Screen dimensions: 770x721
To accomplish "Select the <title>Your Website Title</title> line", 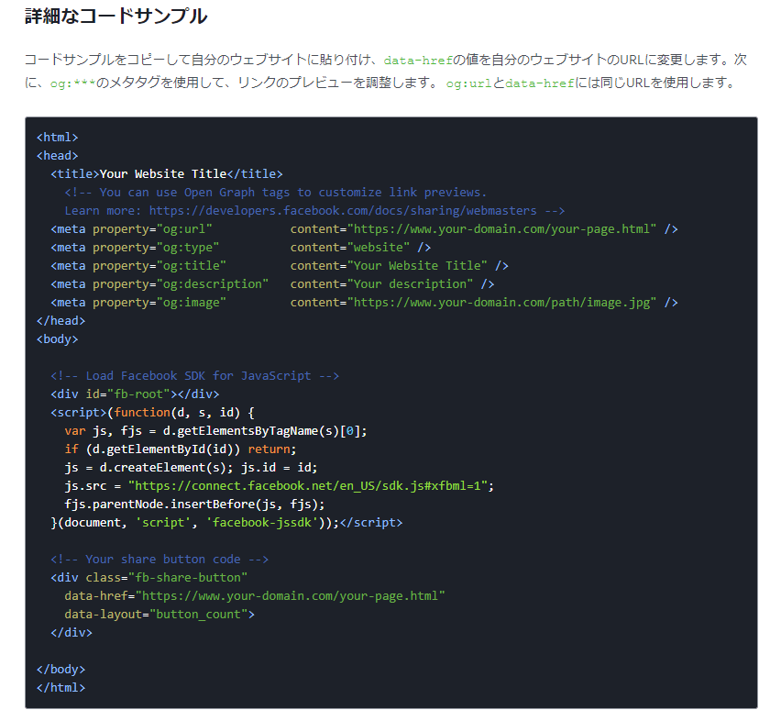I will (167, 174).
